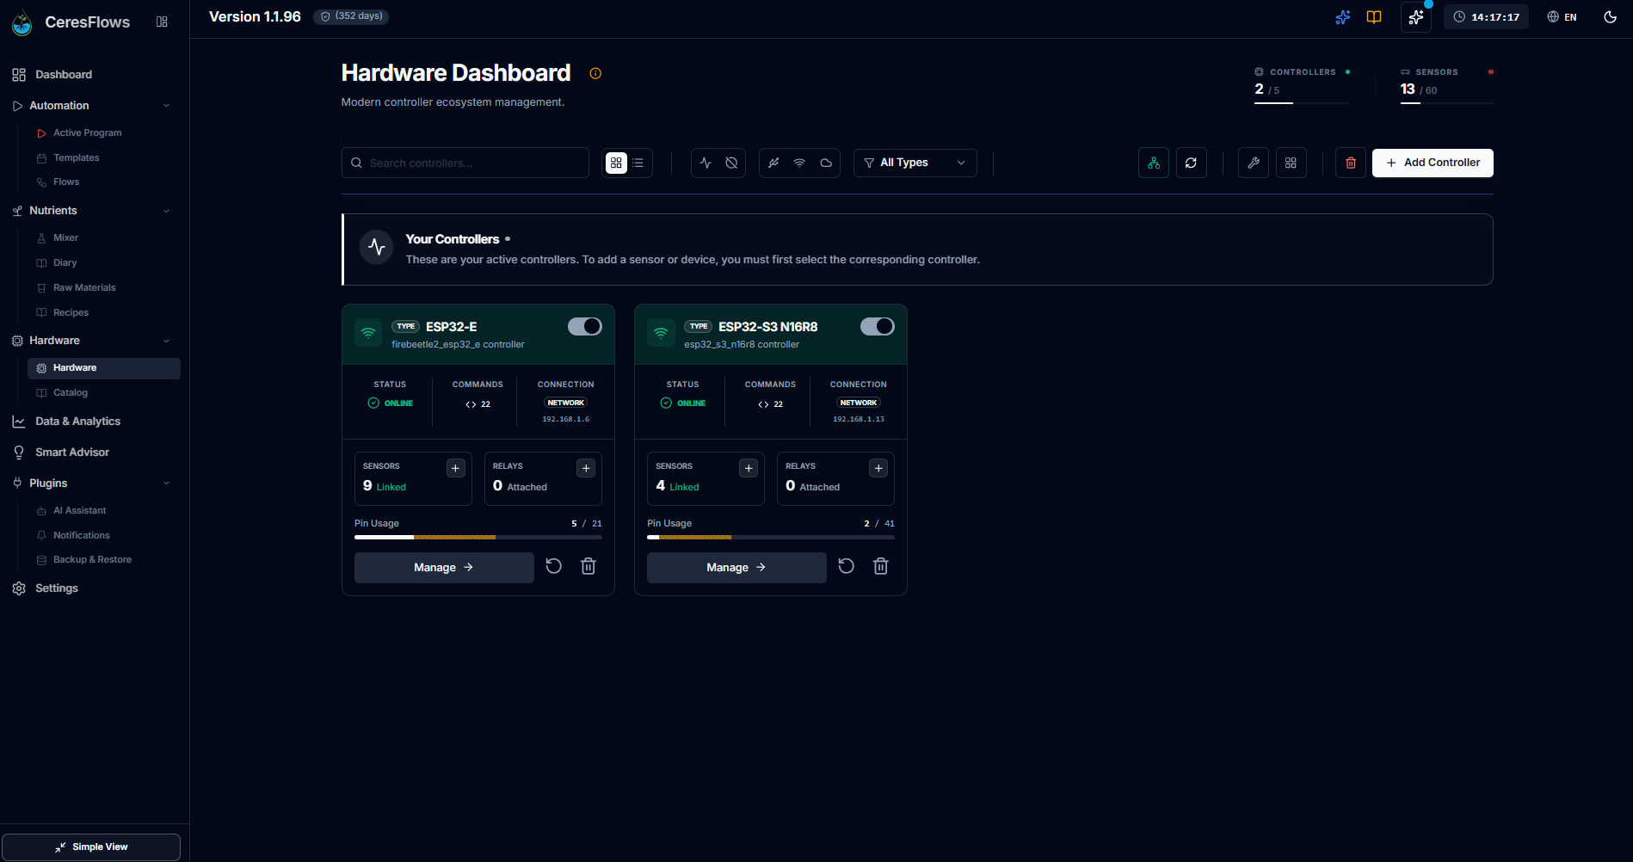Click the info icon next to Hardware Dashboard
1633x862 pixels.
tap(595, 73)
